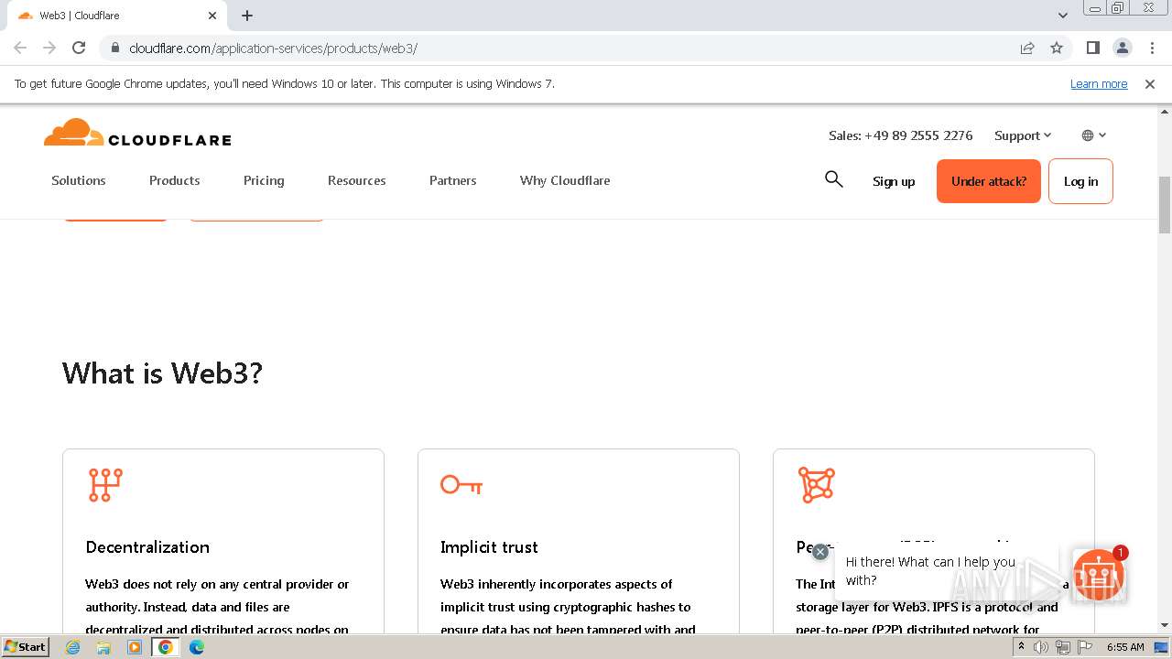
Task: Click the browser Forward arrow
Action: (49, 48)
